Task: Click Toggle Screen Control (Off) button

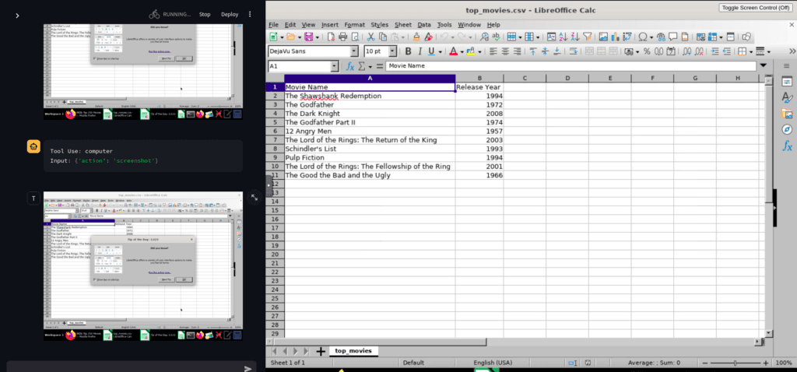Action: 755,8
